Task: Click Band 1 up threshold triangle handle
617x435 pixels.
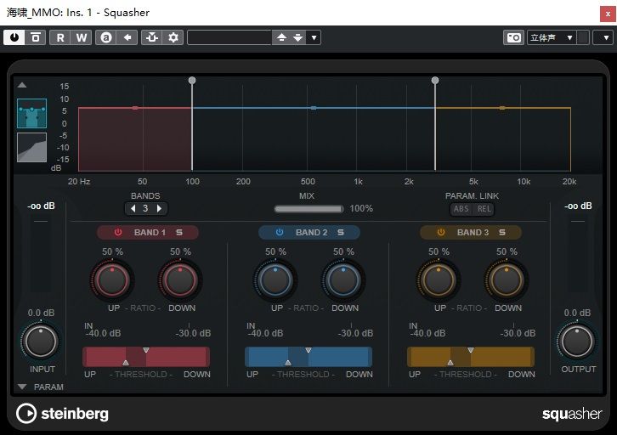Action: 126,363
